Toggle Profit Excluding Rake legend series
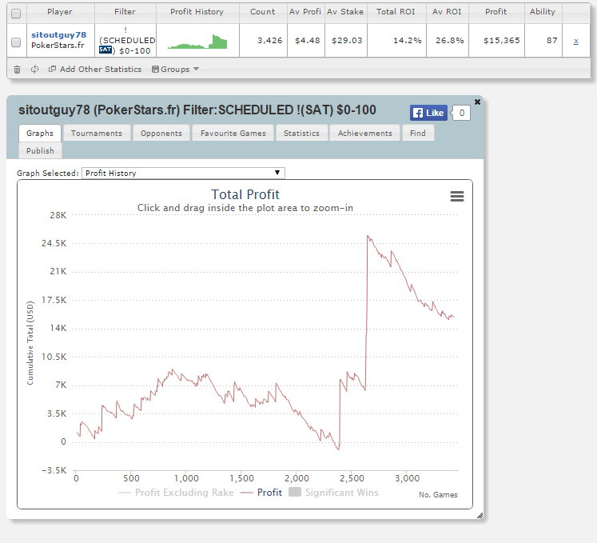Image resolution: width=597 pixels, height=543 pixels. coord(176,493)
